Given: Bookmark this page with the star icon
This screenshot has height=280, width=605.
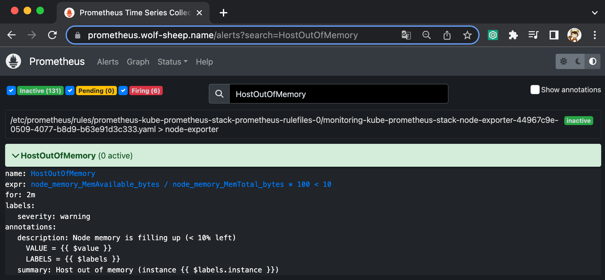Looking at the screenshot, I should coord(467,35).
